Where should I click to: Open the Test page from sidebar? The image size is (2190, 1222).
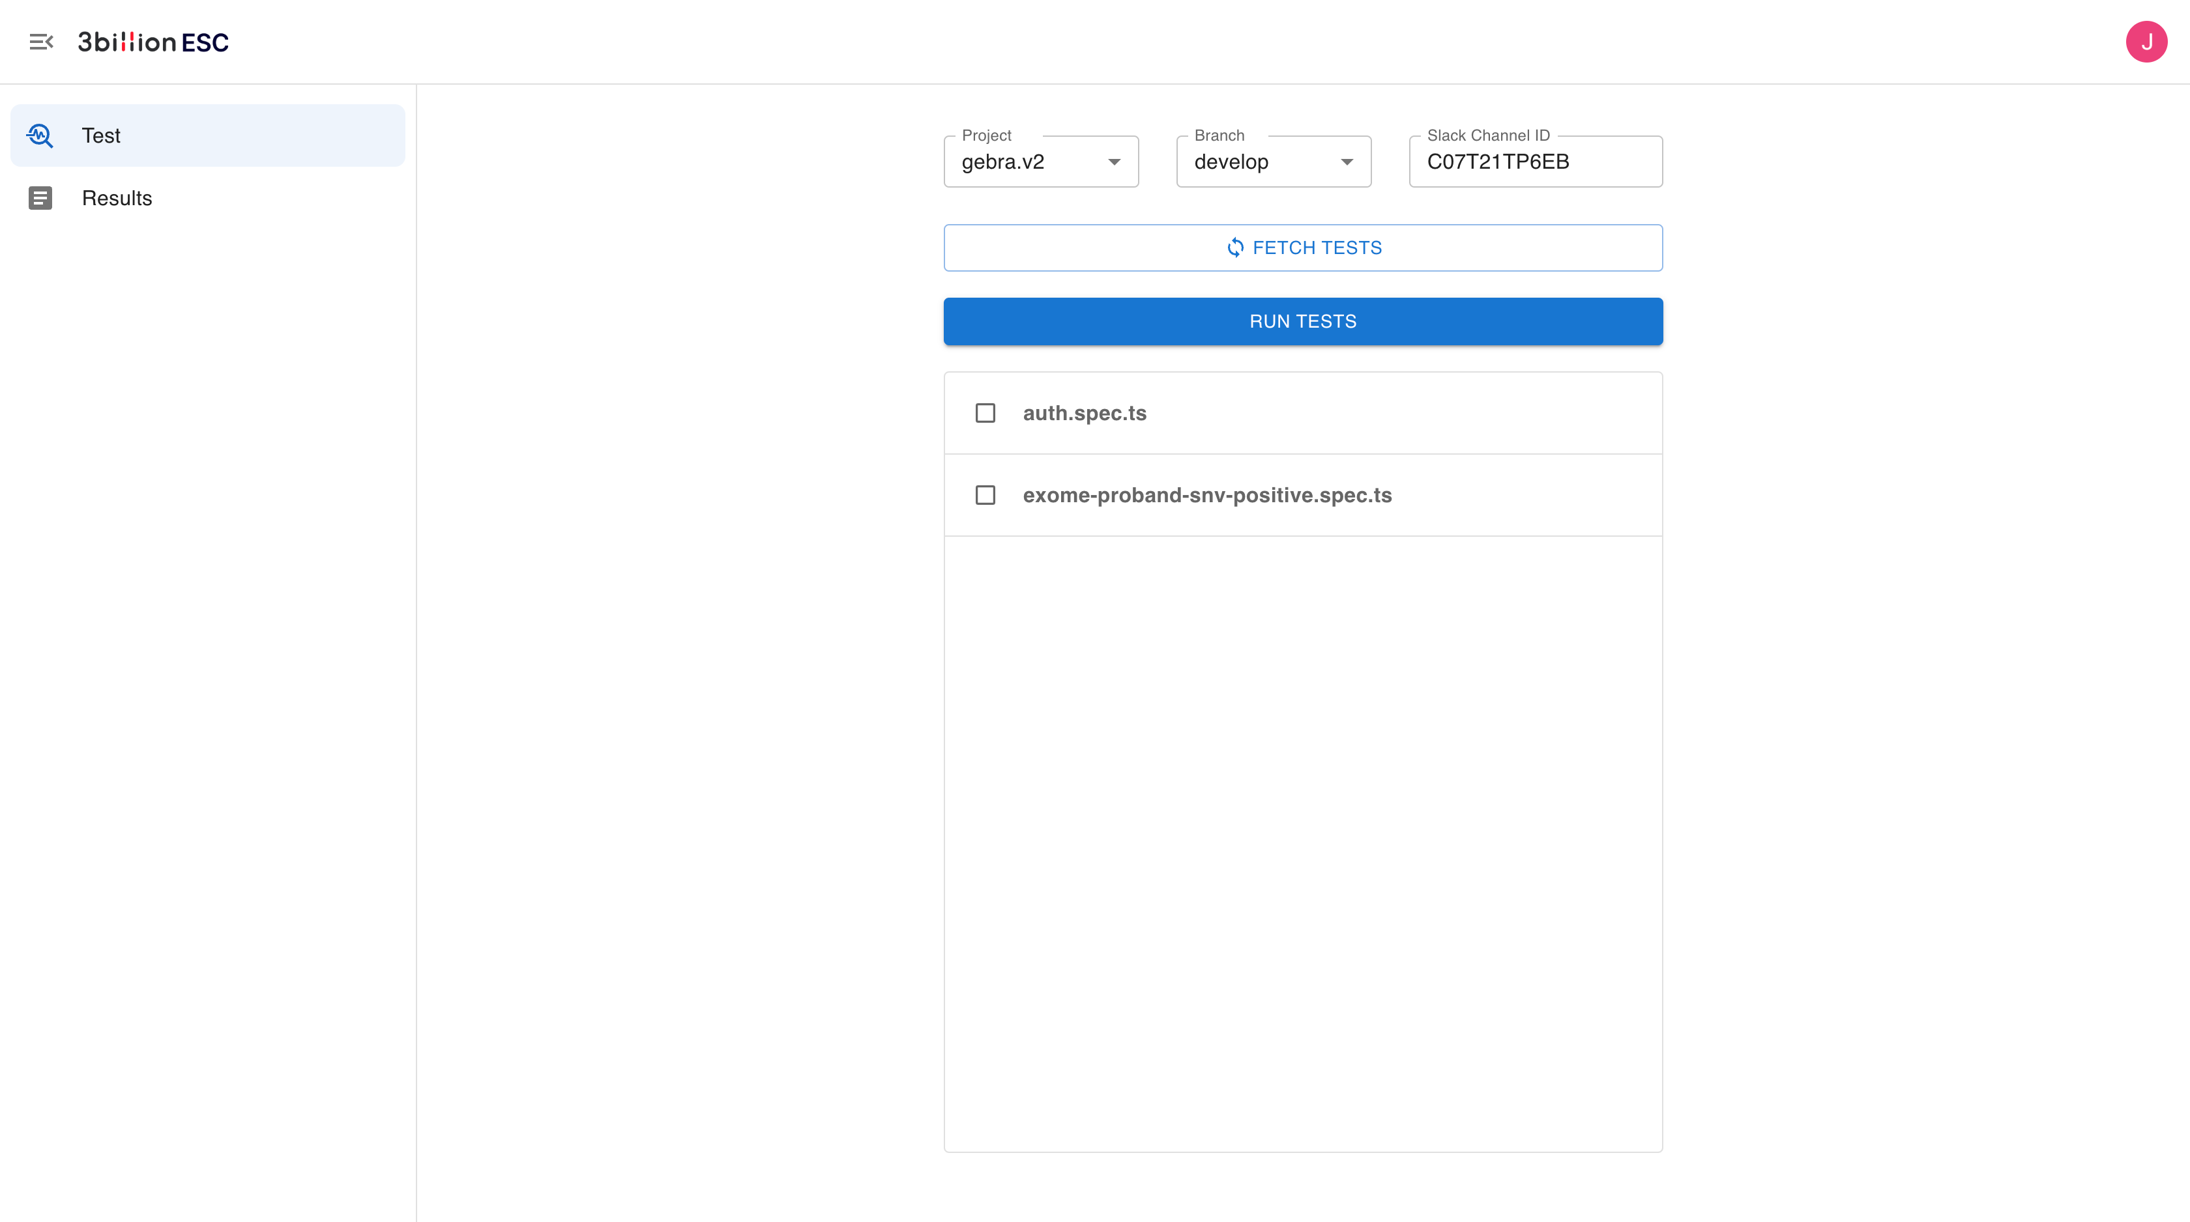[x=207, y=135]
